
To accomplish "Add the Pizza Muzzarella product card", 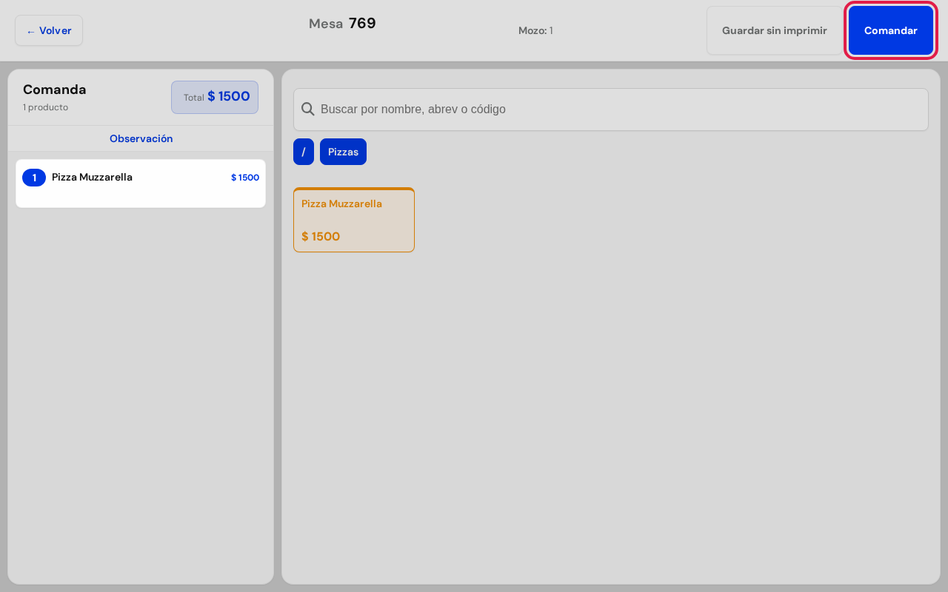I will [354, 220].
